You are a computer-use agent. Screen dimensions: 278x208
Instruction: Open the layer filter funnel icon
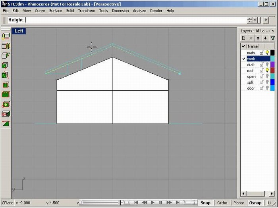pos(272,38)
